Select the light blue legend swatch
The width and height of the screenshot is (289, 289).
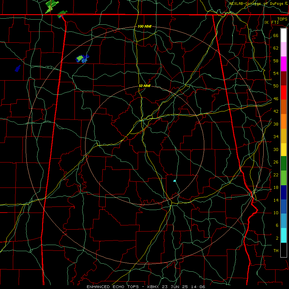pos(284,221)
